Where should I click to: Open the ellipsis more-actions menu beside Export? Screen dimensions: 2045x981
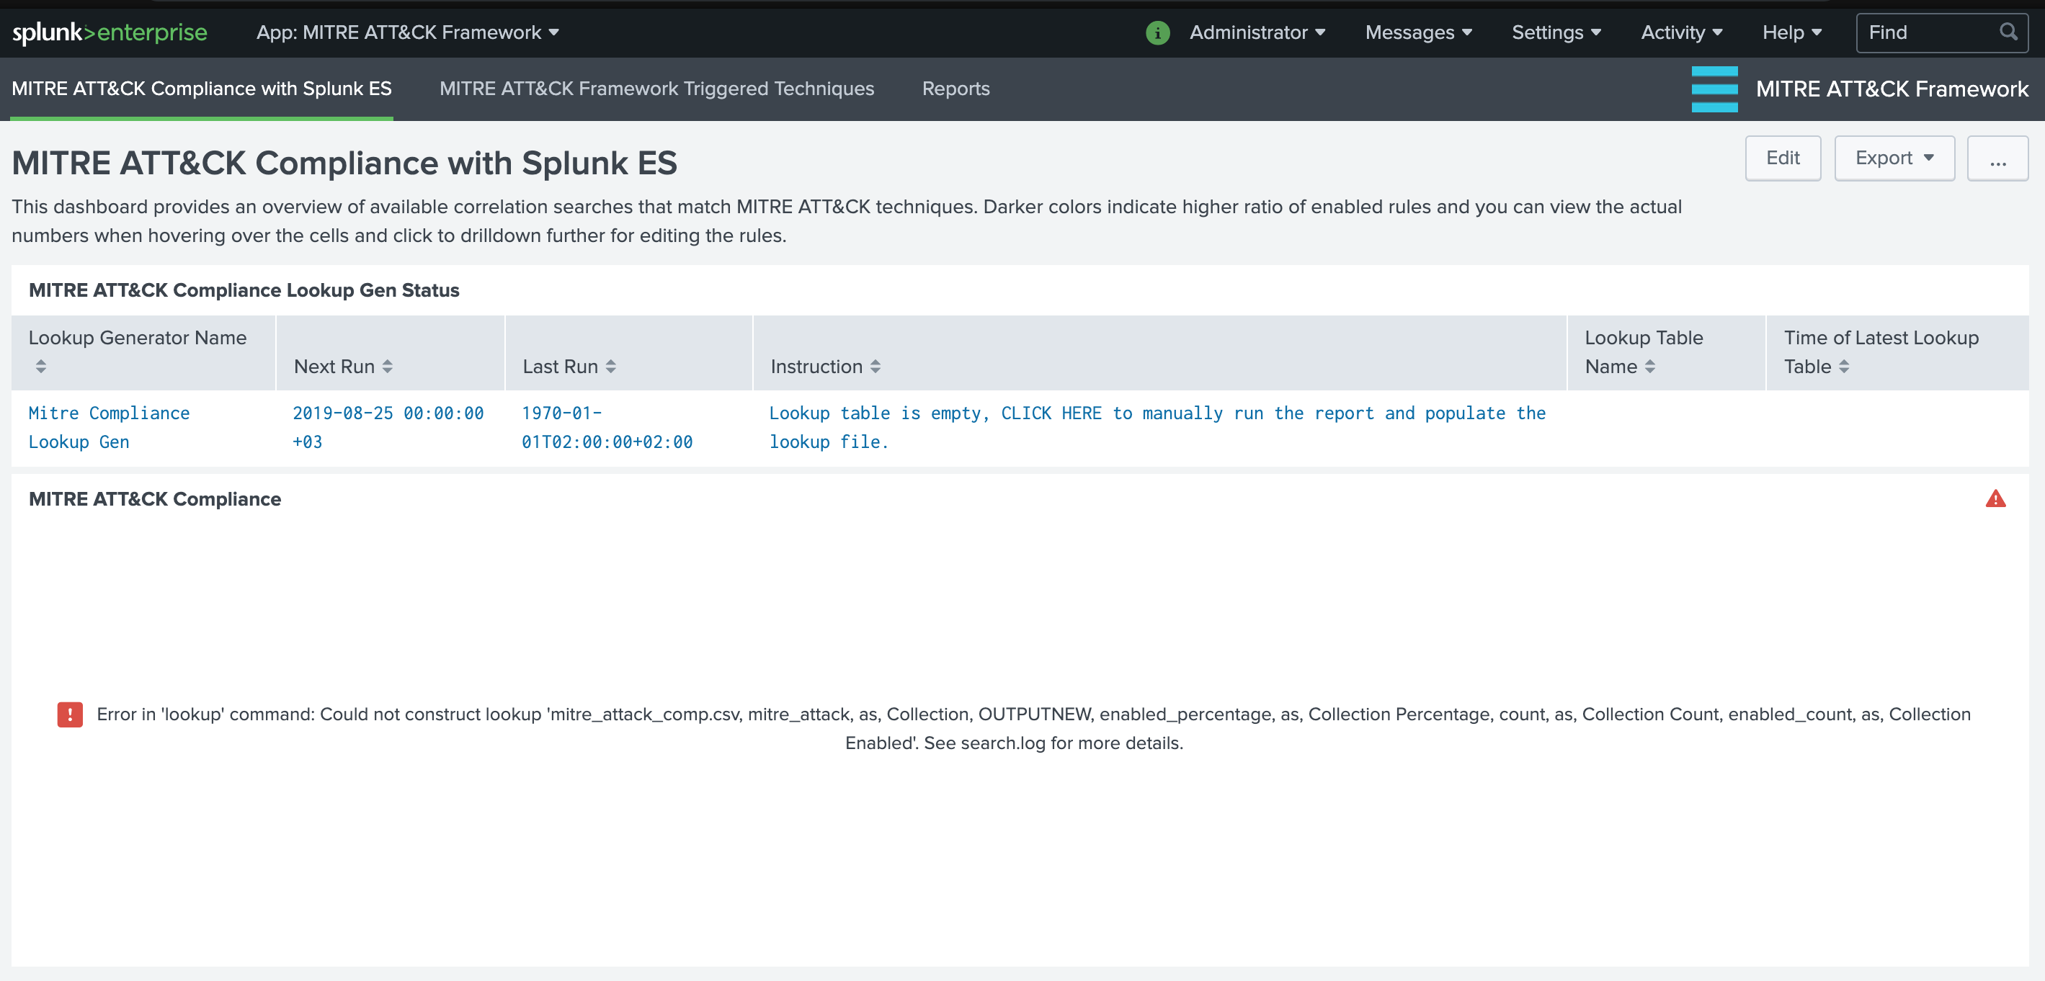[x=1998, y=158]
